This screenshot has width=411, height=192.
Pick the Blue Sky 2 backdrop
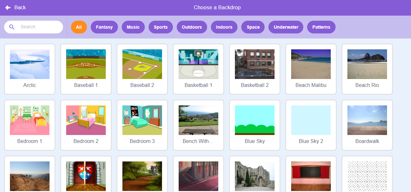311,125
